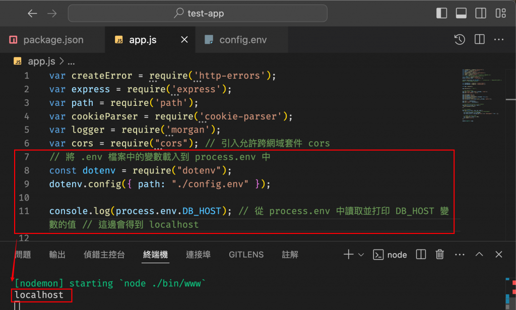Split the editor to the right
This screenshot has height=310, width=516.
tap(480, 39)
